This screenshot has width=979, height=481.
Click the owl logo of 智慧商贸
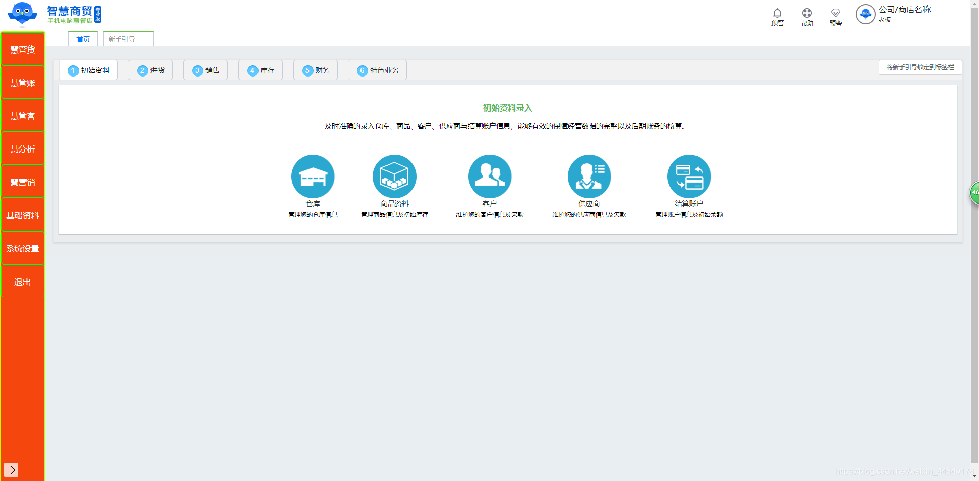tap(22, 14)
